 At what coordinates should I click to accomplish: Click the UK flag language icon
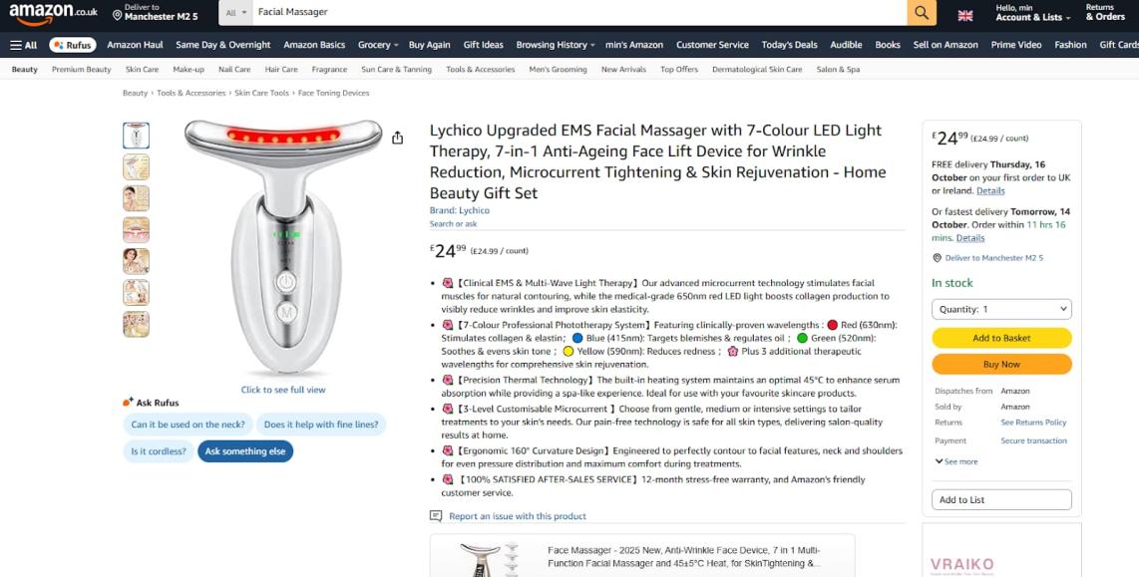[x=964, y=15]
